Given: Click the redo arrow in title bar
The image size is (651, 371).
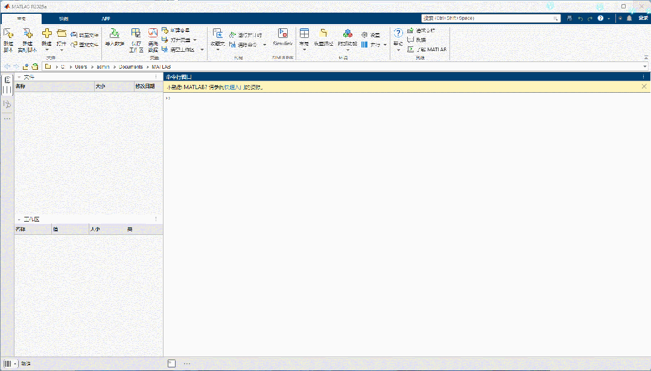Looking at the screenshot, I should pos(590,18).
